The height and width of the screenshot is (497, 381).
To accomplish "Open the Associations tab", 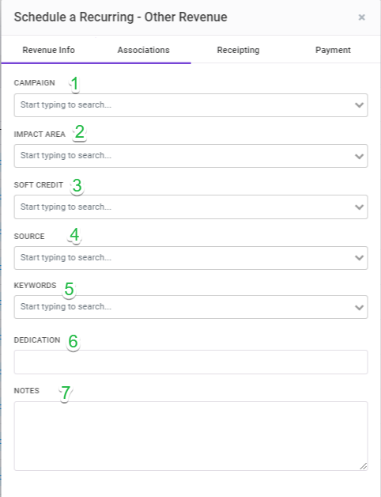I will [144, 50].
